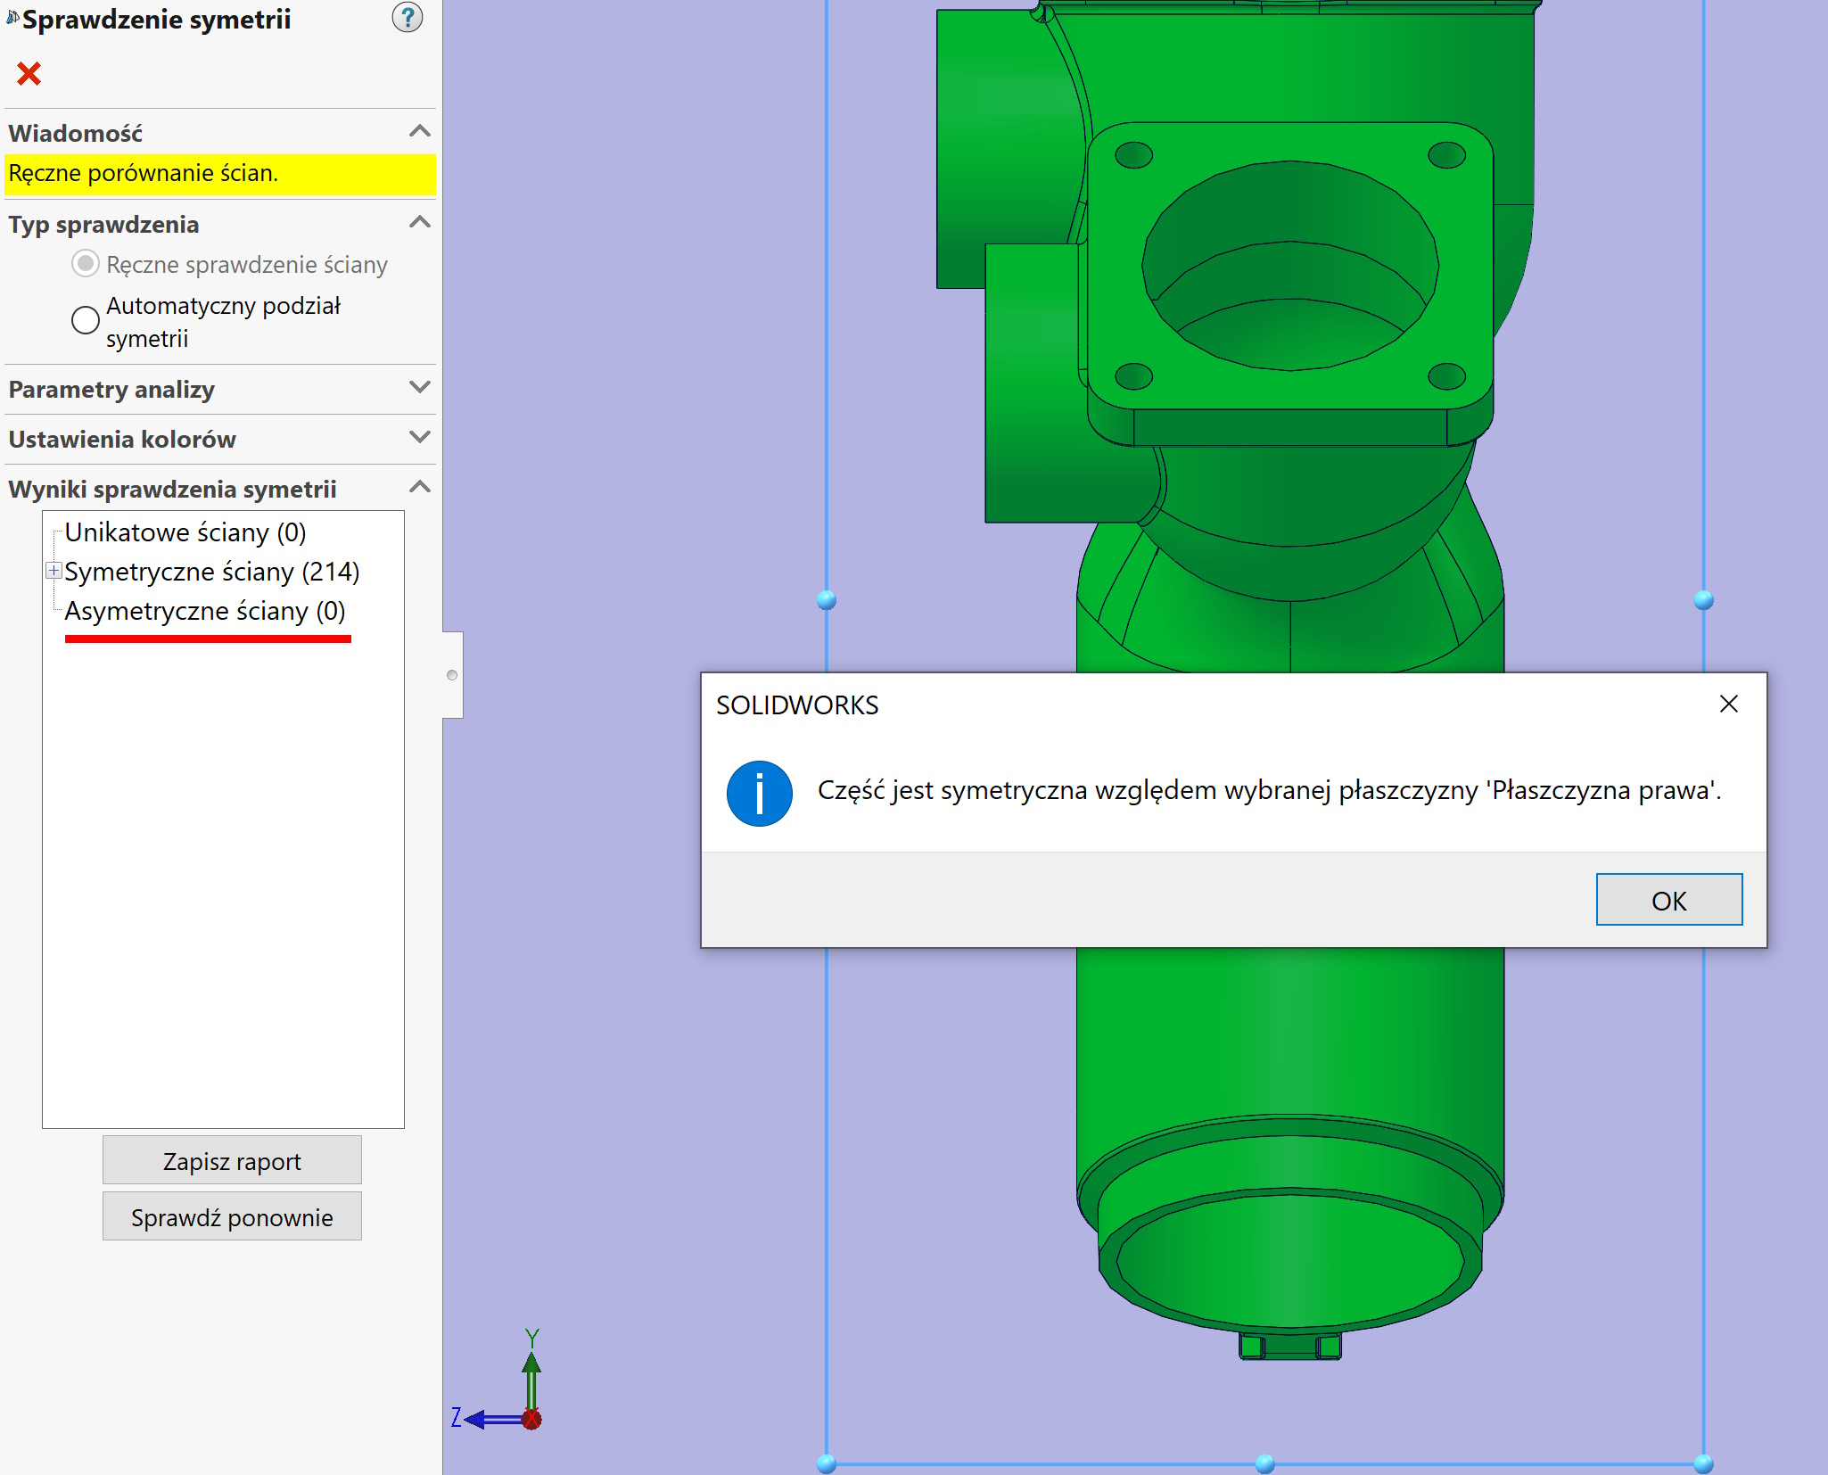Screen dimensions: 1828x1475
Task: Click the blue information icon in dialog
Action: [x=759, y=794]
